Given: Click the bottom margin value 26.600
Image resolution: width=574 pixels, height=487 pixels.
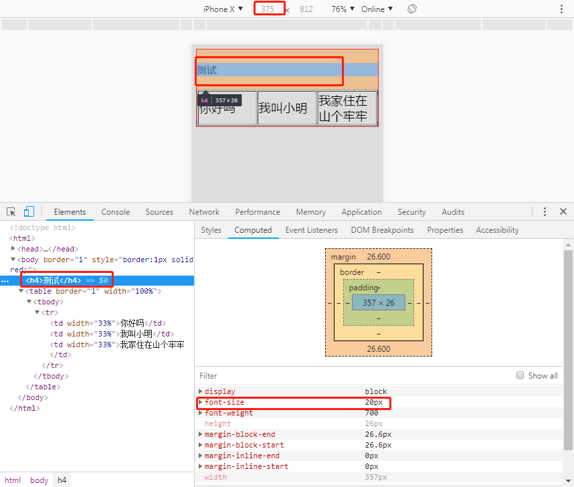Looking at the screenshot, I should pyautogui.click(x=379, y=349).
